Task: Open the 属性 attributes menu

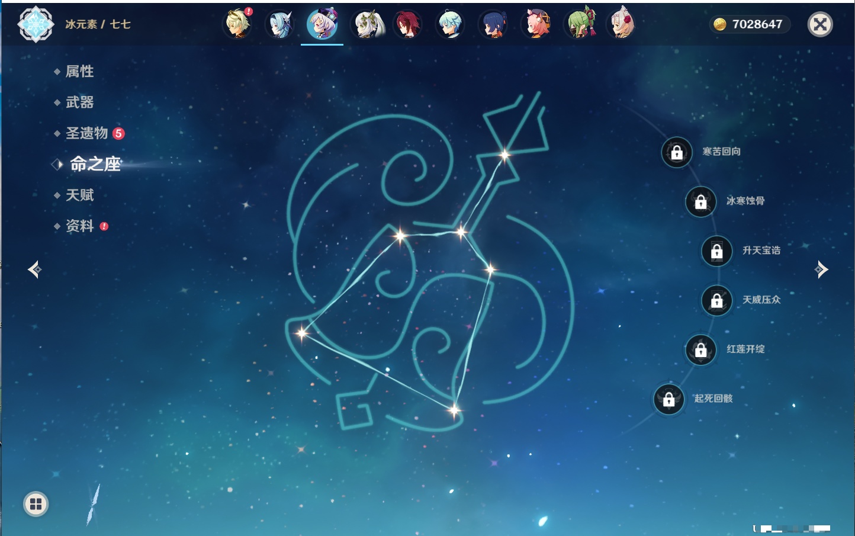Action: click(x=79, y=72)
